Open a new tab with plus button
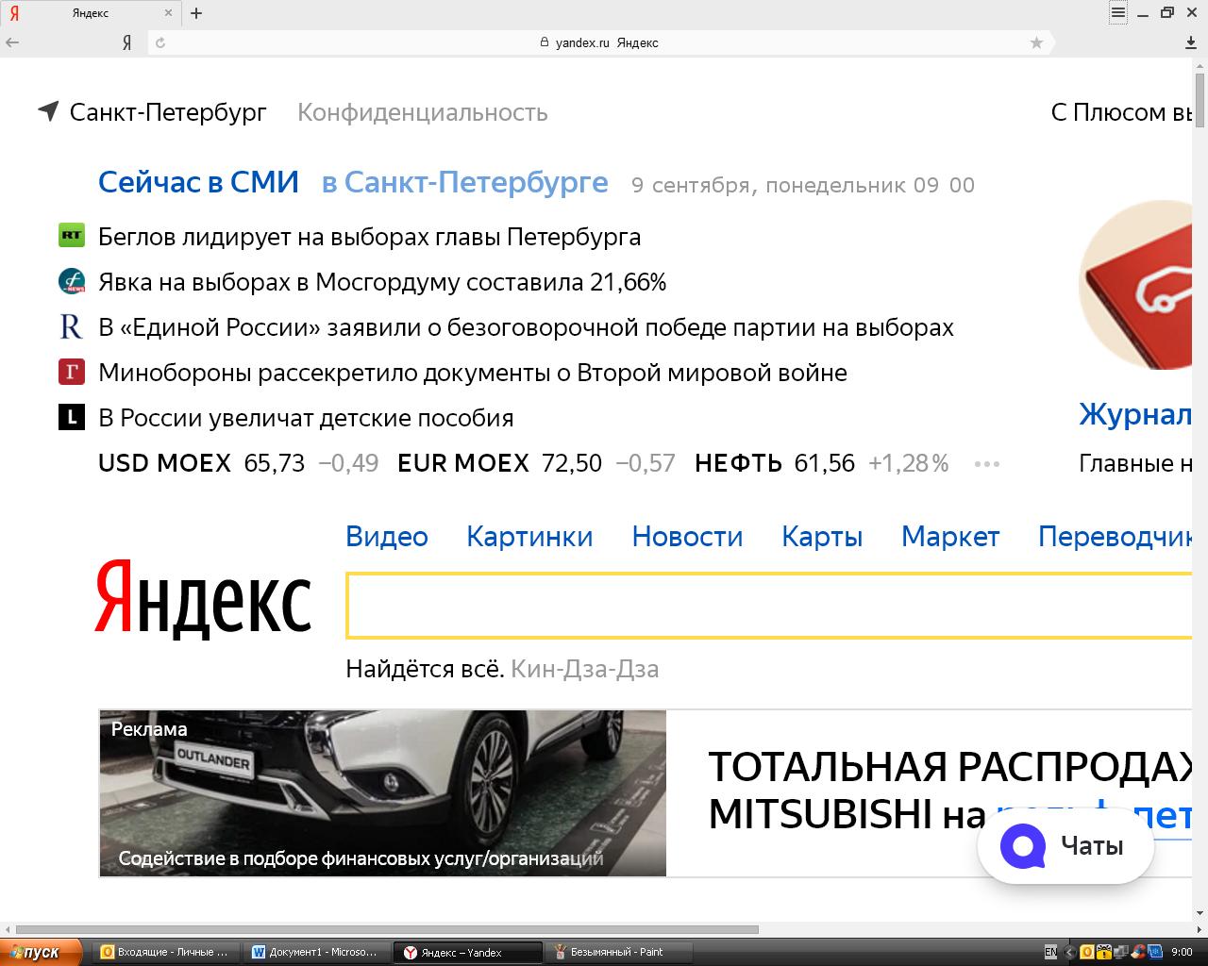This screenshot has width=1208, height=966. pos(196,13)
